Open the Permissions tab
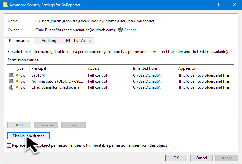 [19, 41]
